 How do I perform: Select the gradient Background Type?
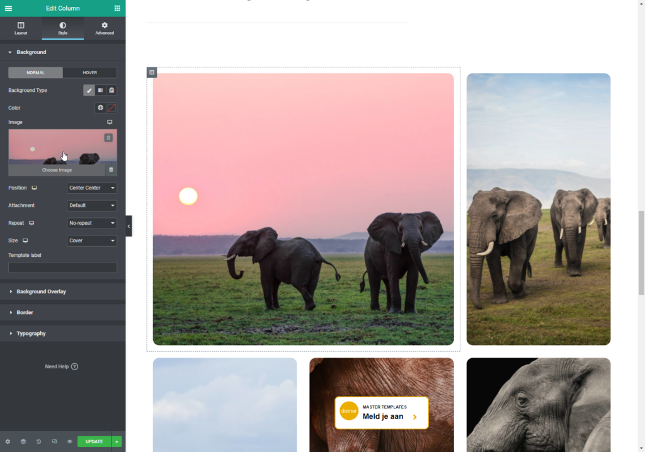point(100,91)
